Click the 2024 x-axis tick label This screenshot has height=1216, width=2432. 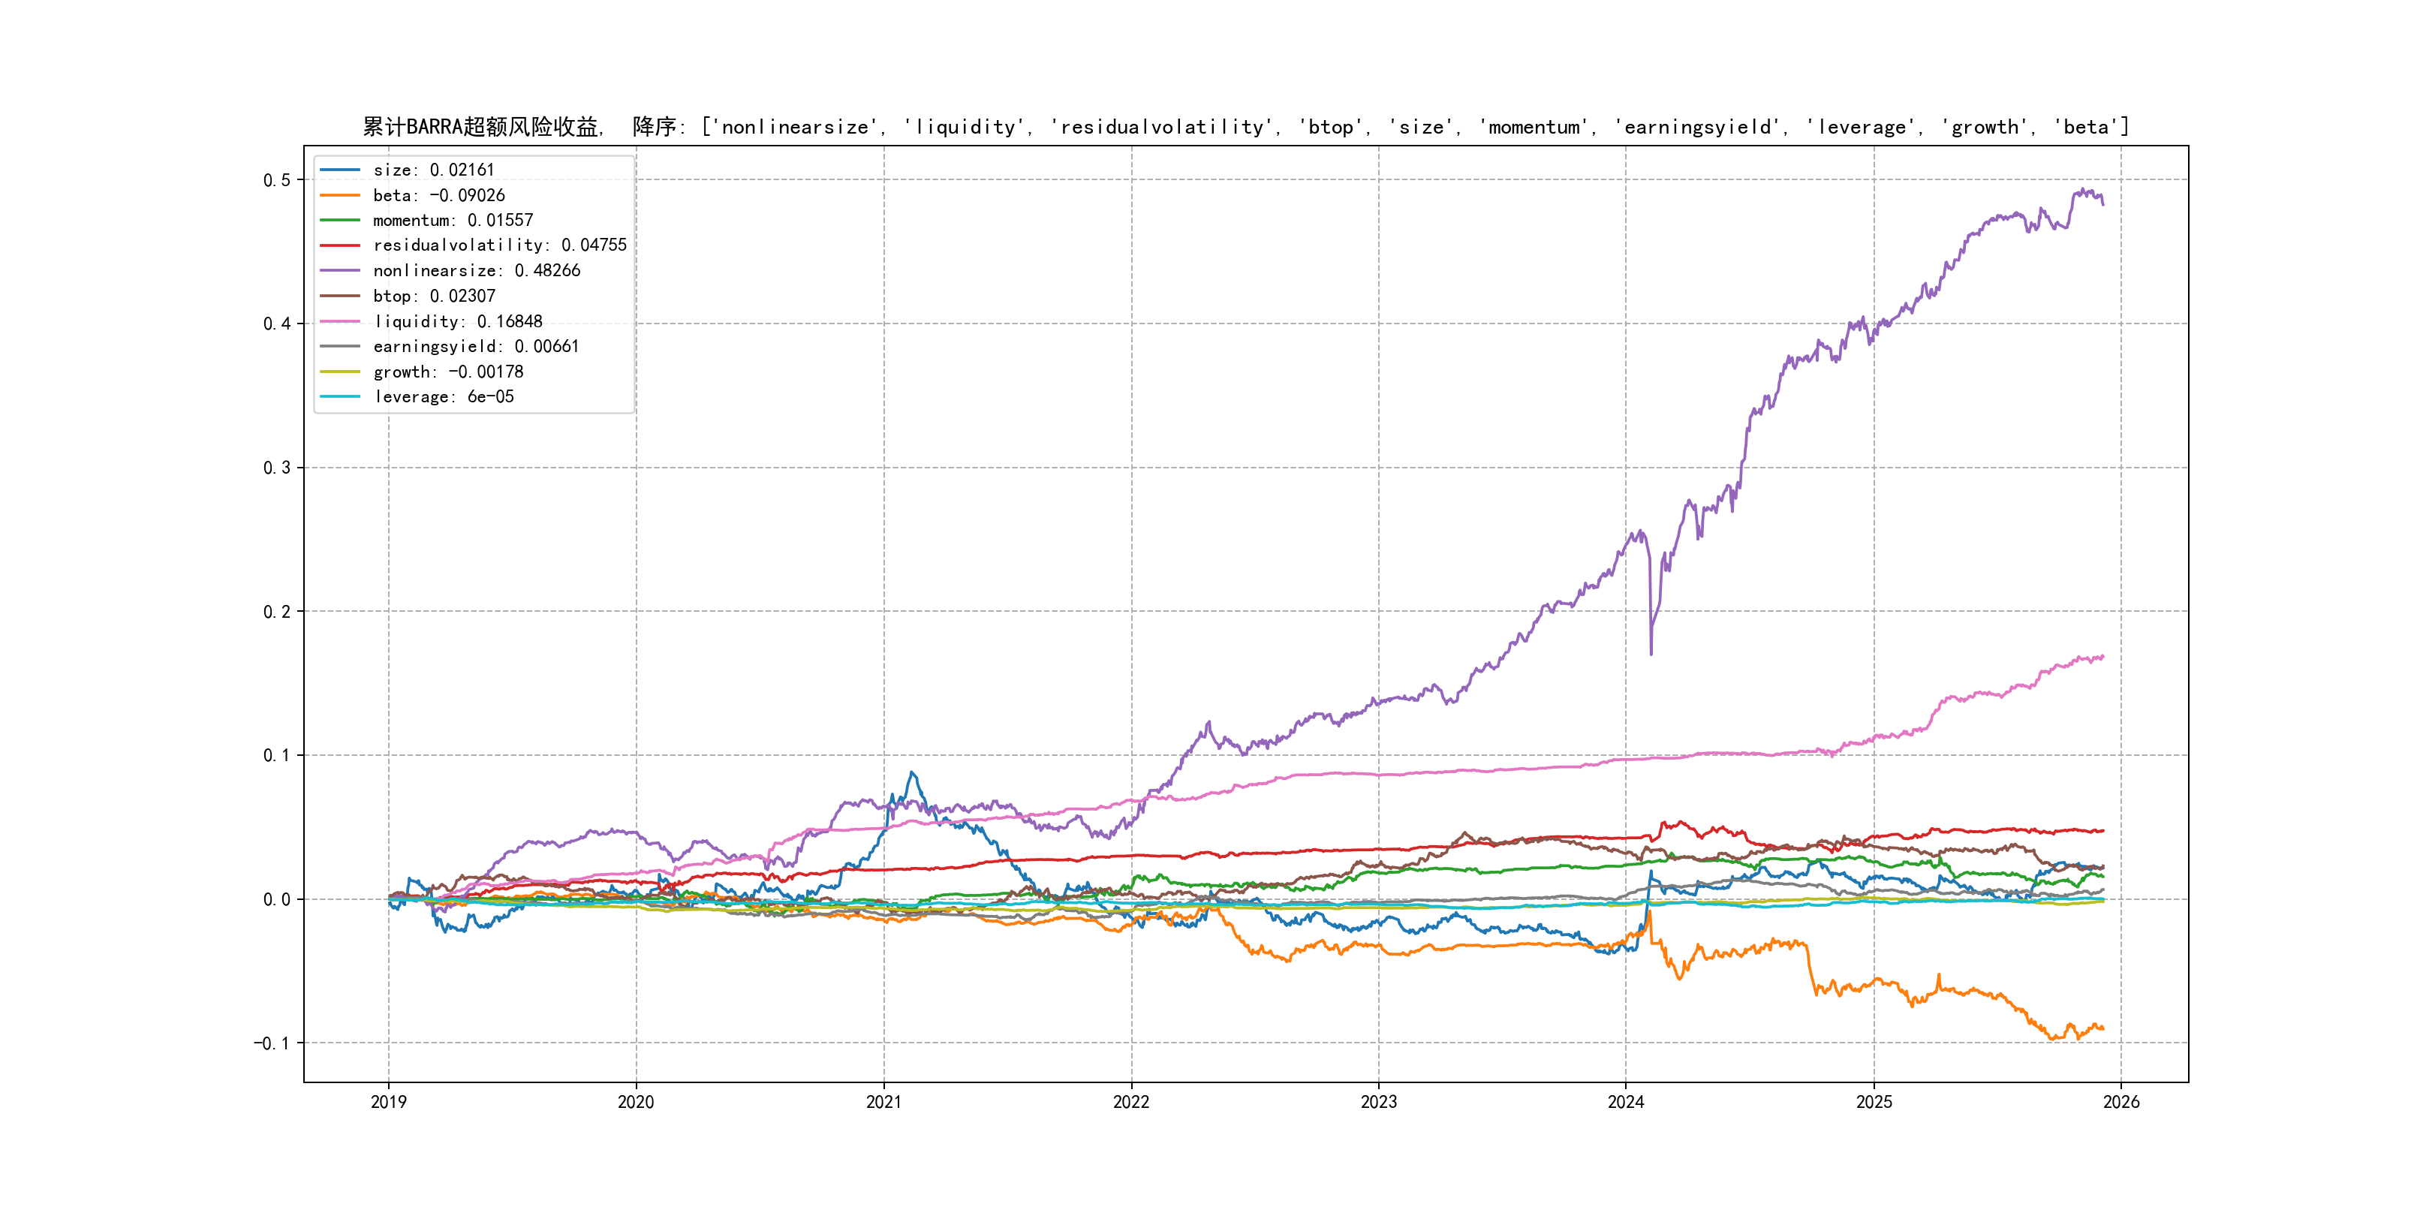pos(1626,1103)
